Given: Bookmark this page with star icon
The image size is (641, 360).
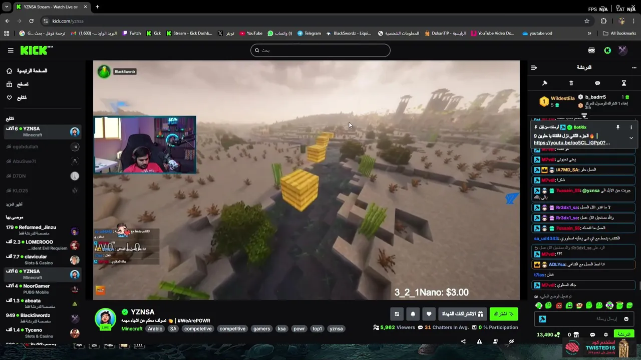Looking at the screenshot, I should pyautogui.click(x=586, y=21).
